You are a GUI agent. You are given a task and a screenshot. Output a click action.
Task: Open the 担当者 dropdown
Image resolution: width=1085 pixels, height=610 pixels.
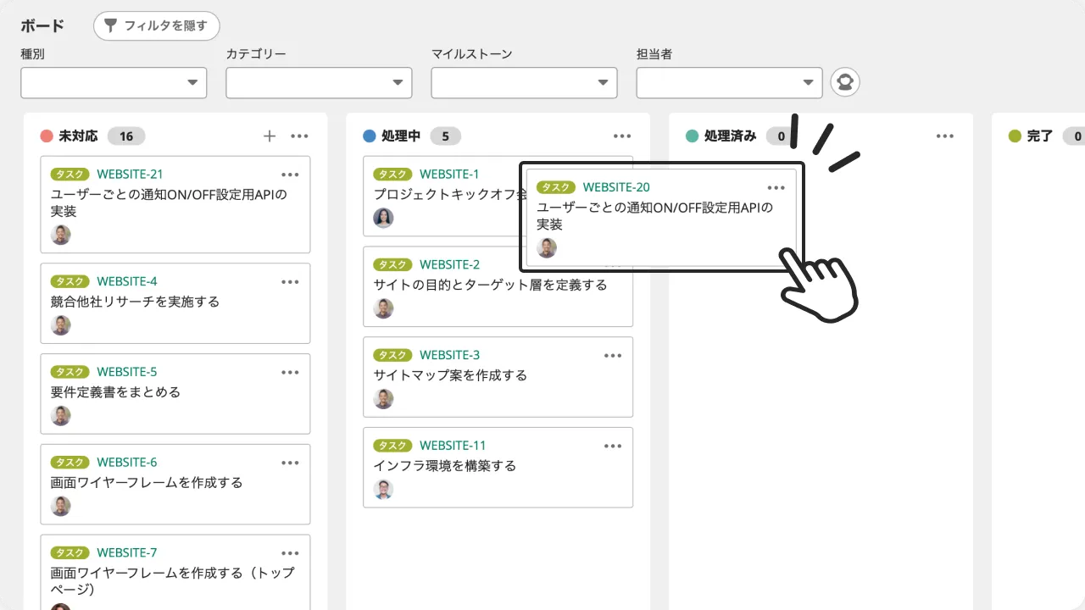pyautogui.click(x=729, y=83)
